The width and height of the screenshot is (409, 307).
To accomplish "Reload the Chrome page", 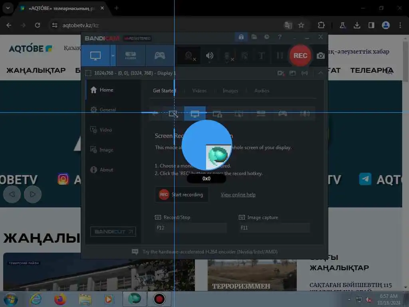I will click(38, 25).
